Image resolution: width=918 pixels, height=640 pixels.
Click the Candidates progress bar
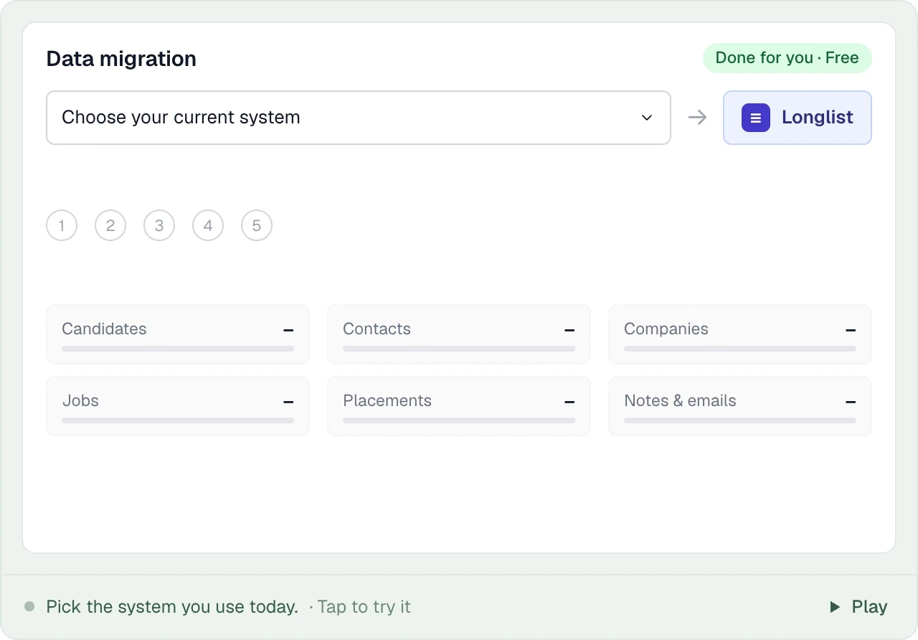click(178, 349)
